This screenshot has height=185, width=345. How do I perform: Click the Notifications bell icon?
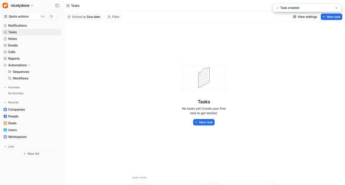tap(5, 26)
